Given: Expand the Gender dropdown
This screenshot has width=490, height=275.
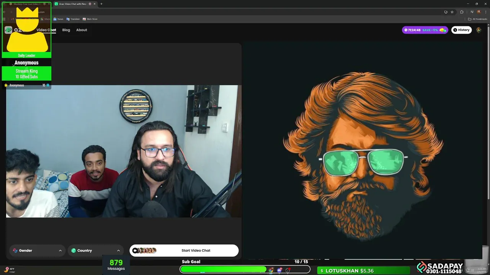Looking at the screenshot, I should coord(37,251).
